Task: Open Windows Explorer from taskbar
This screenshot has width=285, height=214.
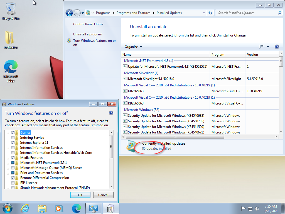Action: pos(42,208)
